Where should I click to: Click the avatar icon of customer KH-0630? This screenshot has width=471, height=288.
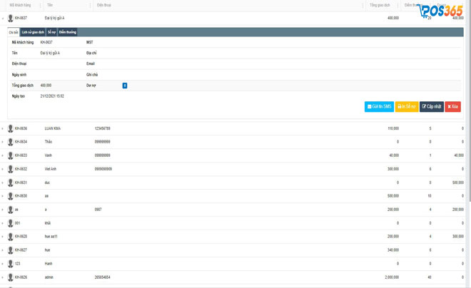click(x=11, y=196)
